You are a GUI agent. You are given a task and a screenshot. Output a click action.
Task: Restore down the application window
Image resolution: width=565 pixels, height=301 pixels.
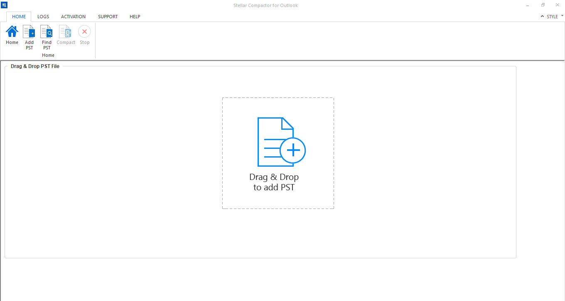click(543, 5)
